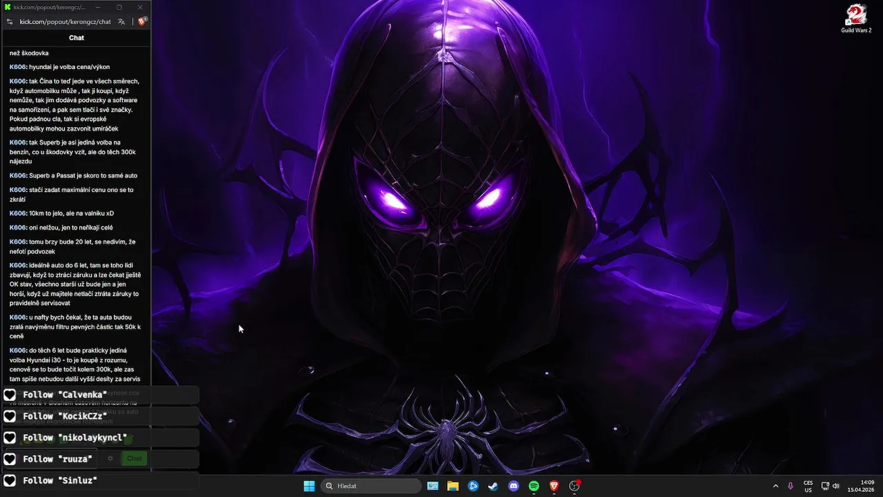Click the heart icon beside Follow "Calvenka"
This screenshot has width=883, height=497.
pyautogui.click(x=10, y=395)
